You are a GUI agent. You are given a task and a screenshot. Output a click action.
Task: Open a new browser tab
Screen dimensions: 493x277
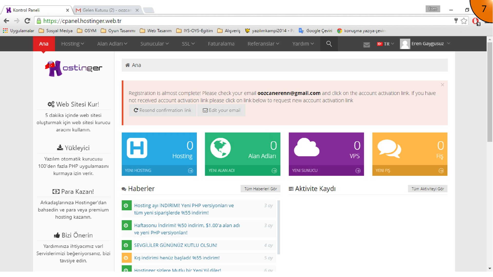pos(149,10)
